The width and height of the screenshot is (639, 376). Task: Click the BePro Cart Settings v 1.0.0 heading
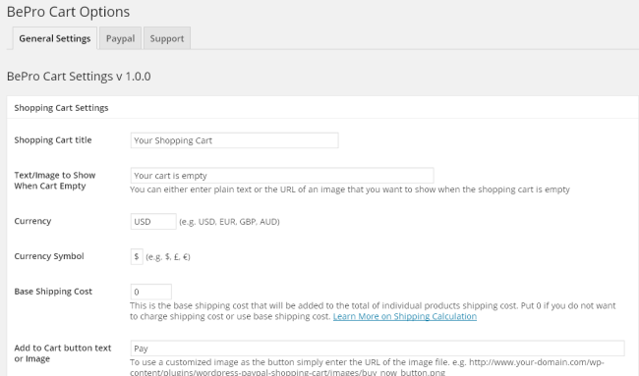click(x=79, y=77)
